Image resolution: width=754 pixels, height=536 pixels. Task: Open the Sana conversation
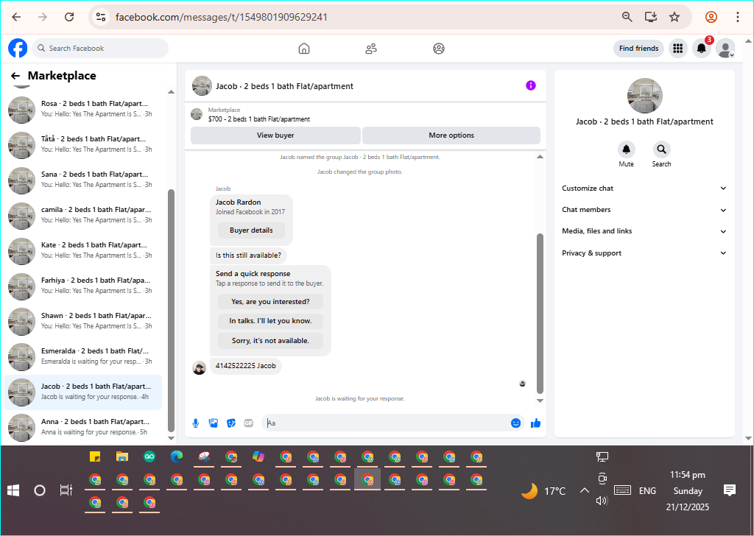click(82, 180)
